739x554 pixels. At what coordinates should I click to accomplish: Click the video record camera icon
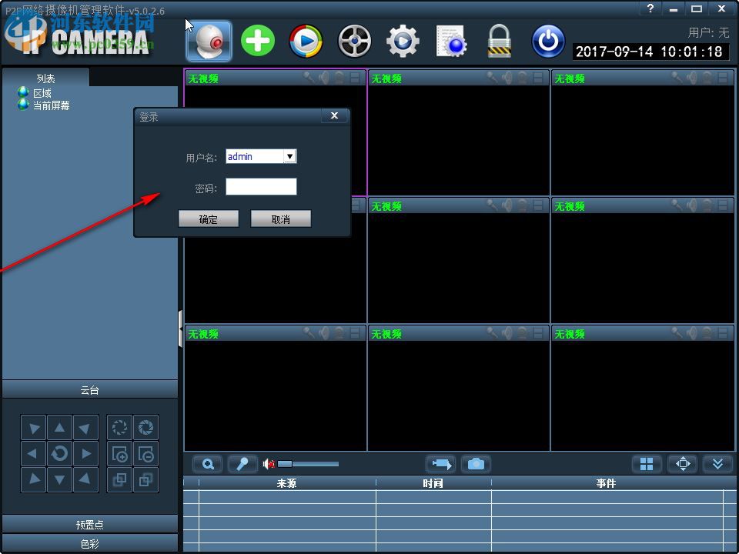[440, 464]
